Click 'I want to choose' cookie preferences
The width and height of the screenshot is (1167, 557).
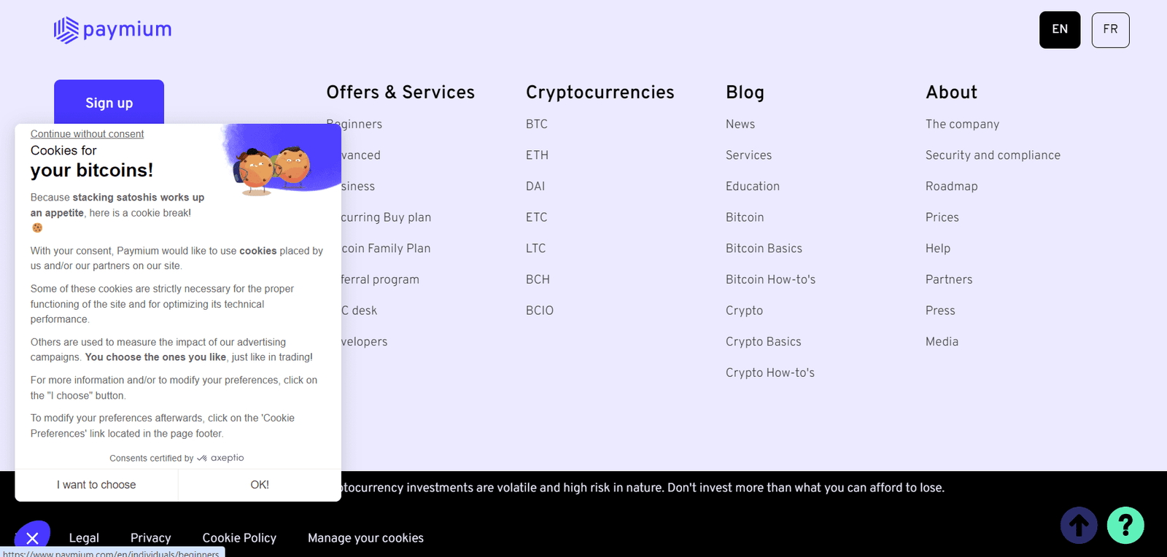coord(96,484)
